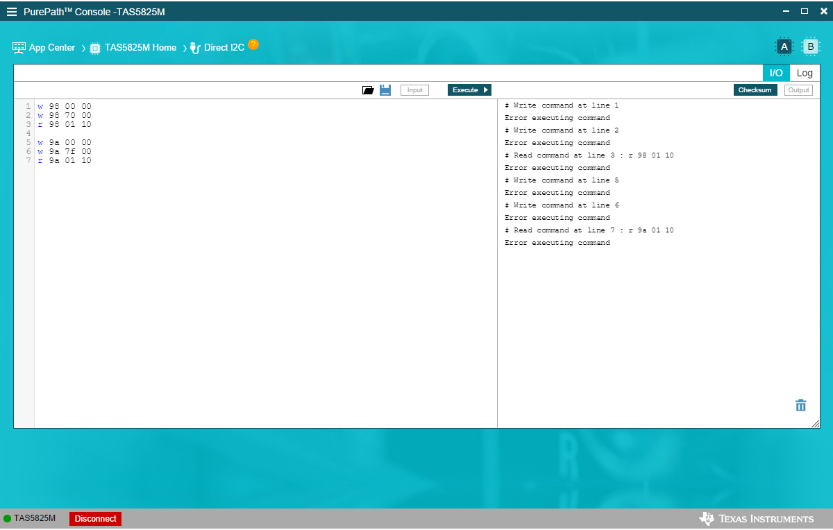Click the green connection status indicator
Image resolution: width=833 pixels, height=530 pixels.
pos(7,518)
